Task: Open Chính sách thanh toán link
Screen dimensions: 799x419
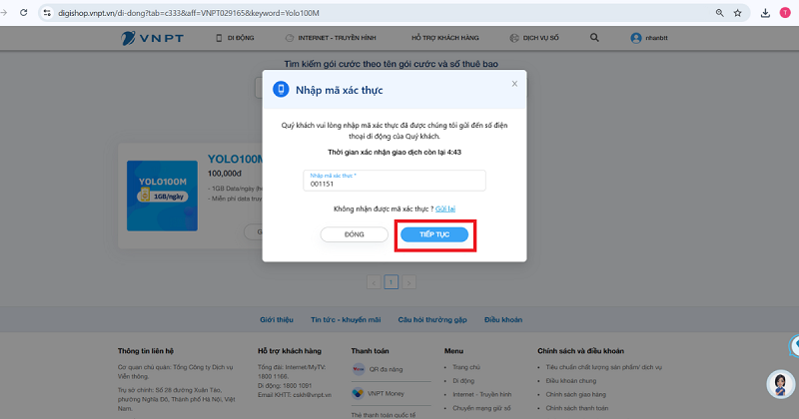Action: (x=577, y=408)
